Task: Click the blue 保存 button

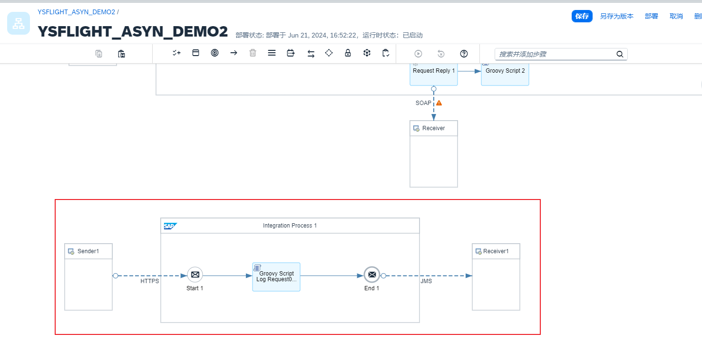Action: point(582,16)
